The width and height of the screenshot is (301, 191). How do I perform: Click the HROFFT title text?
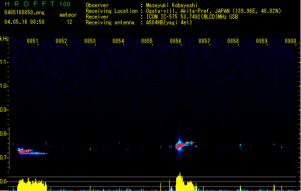point(29,5)
